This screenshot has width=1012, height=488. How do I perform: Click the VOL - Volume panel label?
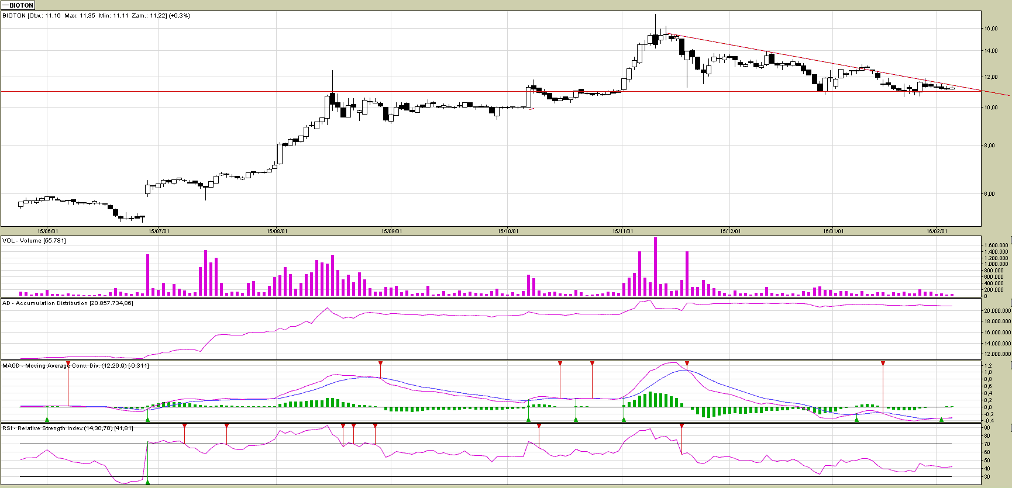coord(34,241)
